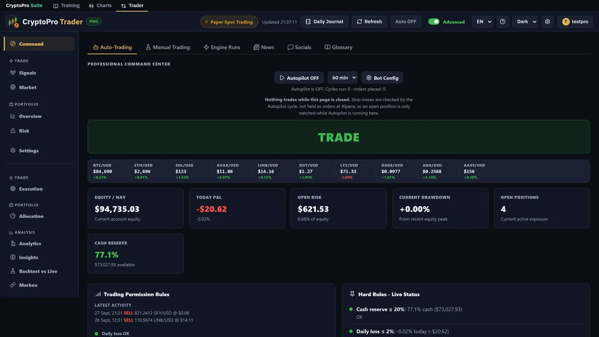Viewport: 599px width, 337px height.
Task: Open Backtest vs Live page
Action: point(39,271)
